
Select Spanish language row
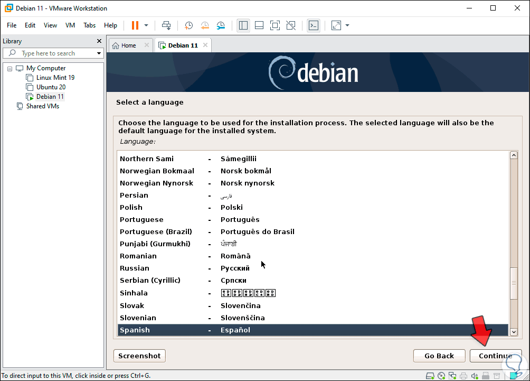pos(313,330)
